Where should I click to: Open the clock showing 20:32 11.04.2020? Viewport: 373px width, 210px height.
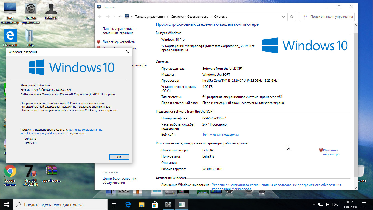[x=349, y=204]
